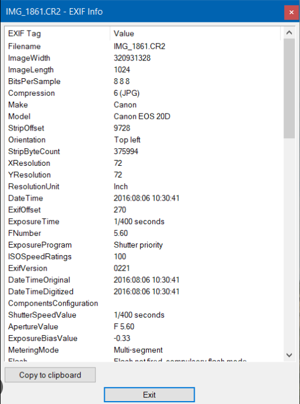Select the ExposureBiasValue row
The height and width of the screenshot is (404, 300).
[143, 338]
